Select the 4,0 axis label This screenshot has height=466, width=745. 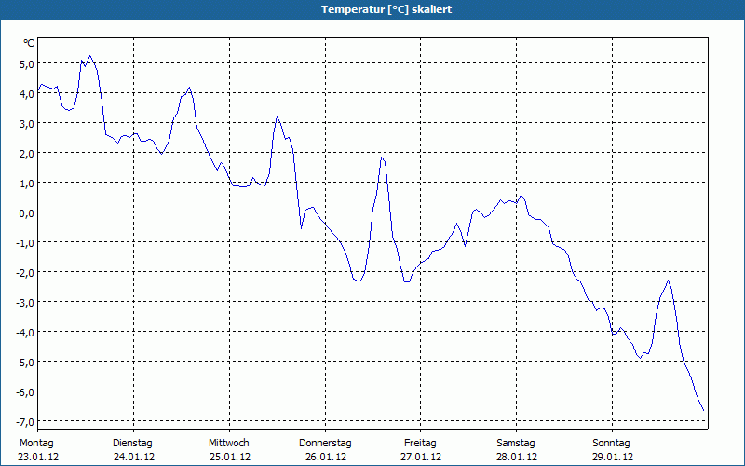click(26, 94)
